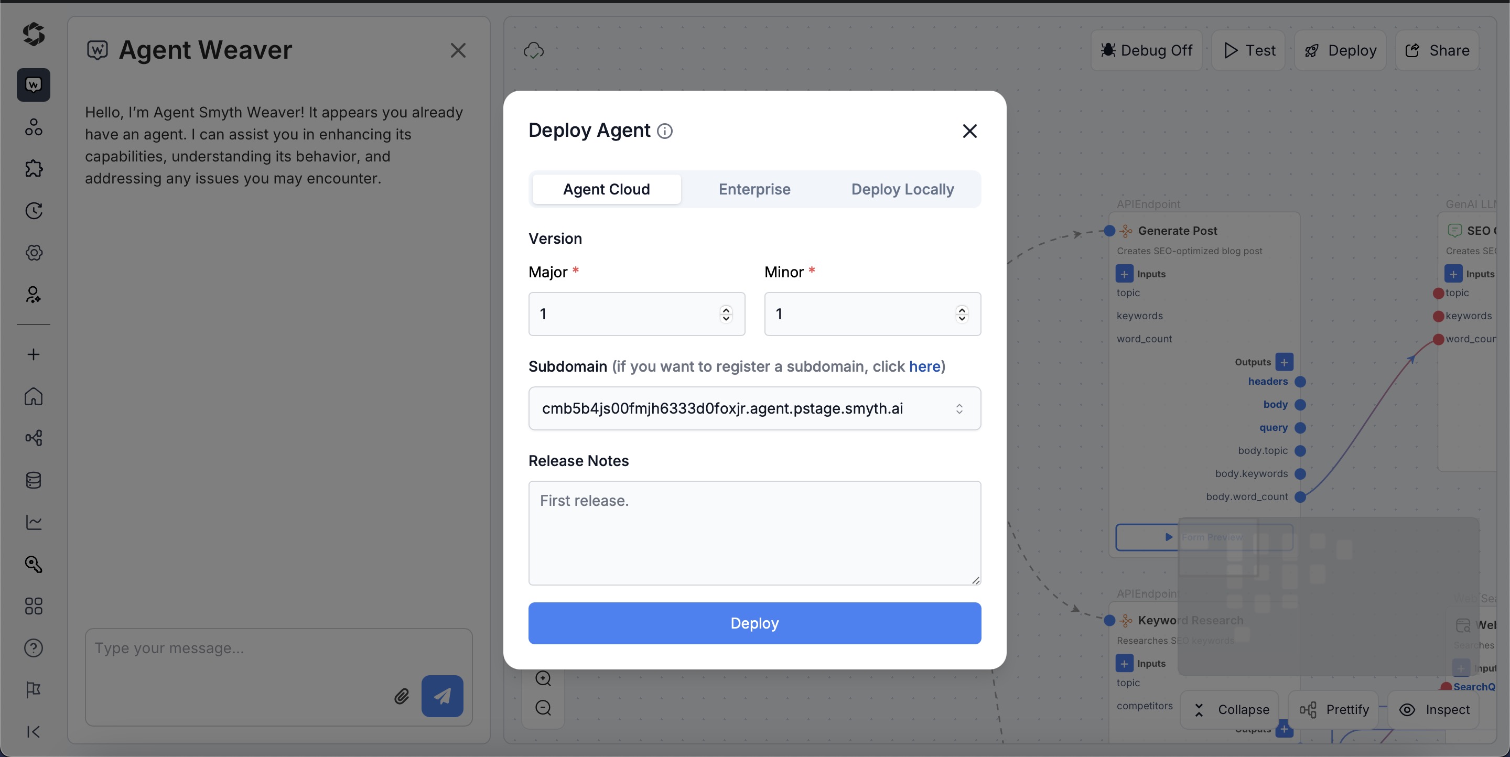Switch to the Enterprise tab
1510x757 pixels.
click(x=754, y=189)
